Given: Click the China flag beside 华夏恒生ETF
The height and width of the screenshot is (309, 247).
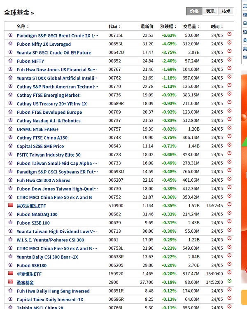Looking at the screenshot, I should click(11, 274).
